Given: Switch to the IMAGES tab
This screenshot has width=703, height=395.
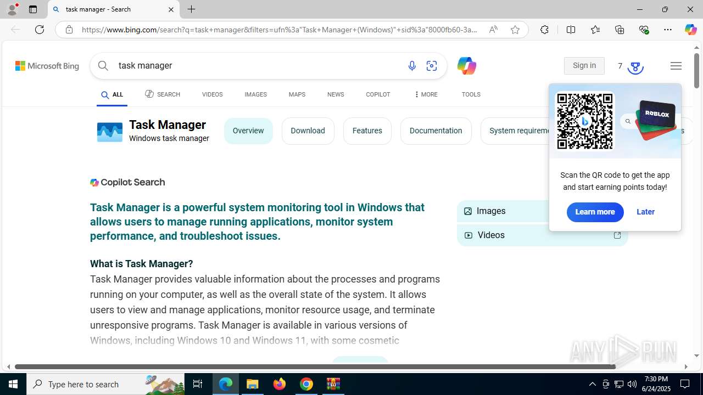Looking at the screenshot, I should pos(255,94).
